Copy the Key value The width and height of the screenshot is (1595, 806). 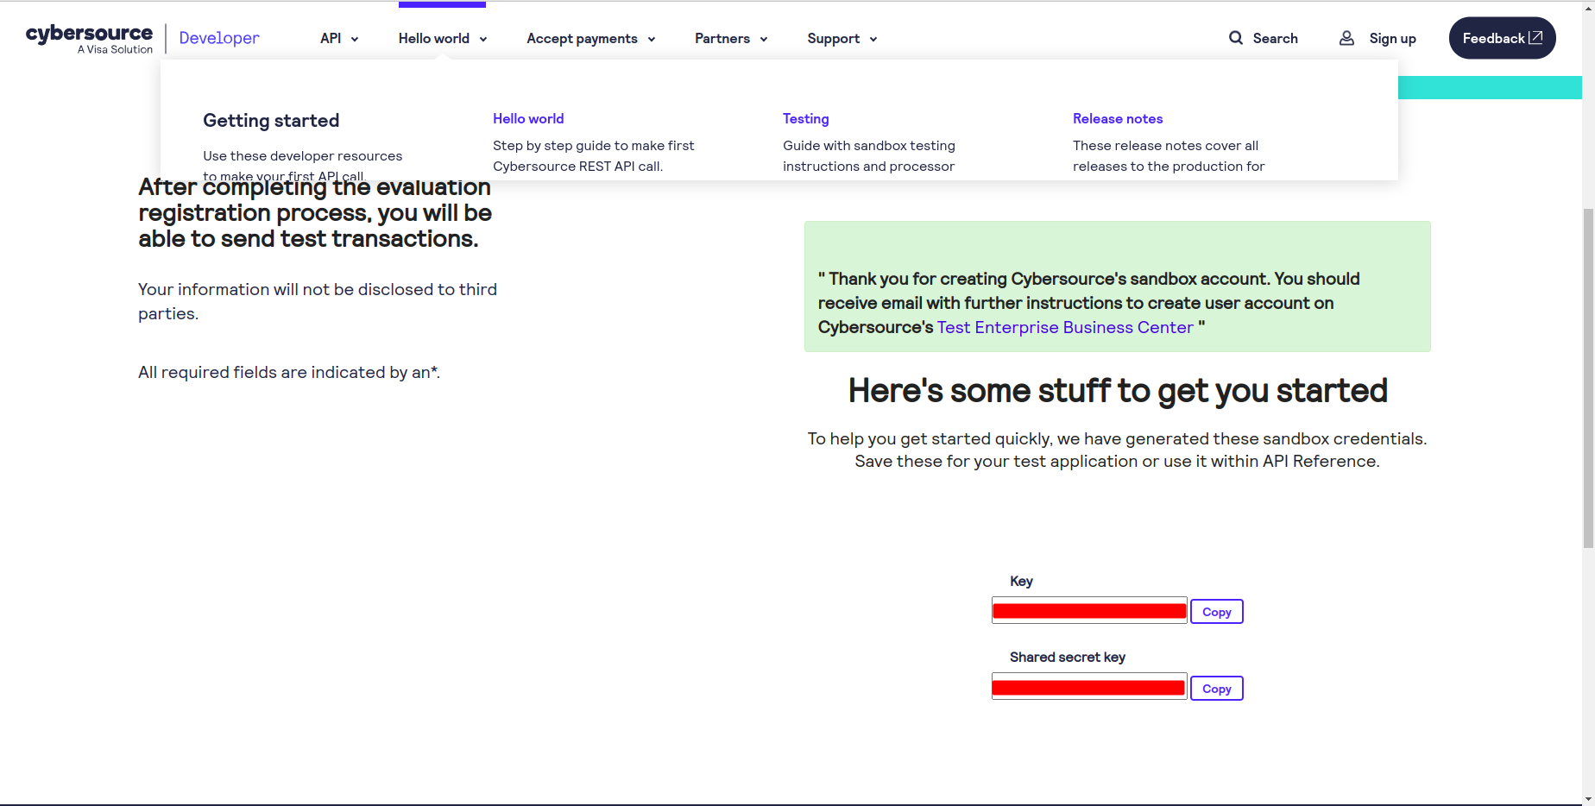pyautogui.click(x=1216, y=612)
